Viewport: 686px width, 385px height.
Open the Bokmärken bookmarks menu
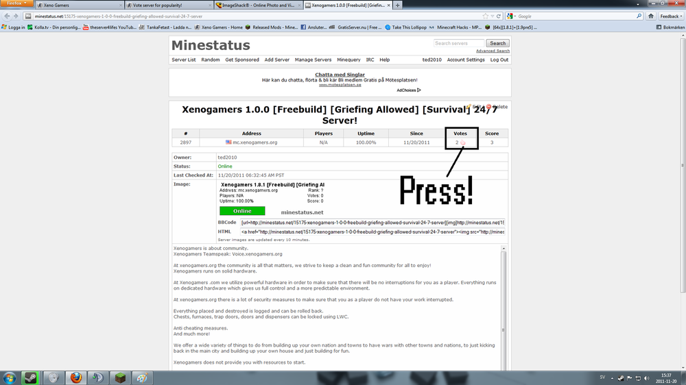pos(670,27)
